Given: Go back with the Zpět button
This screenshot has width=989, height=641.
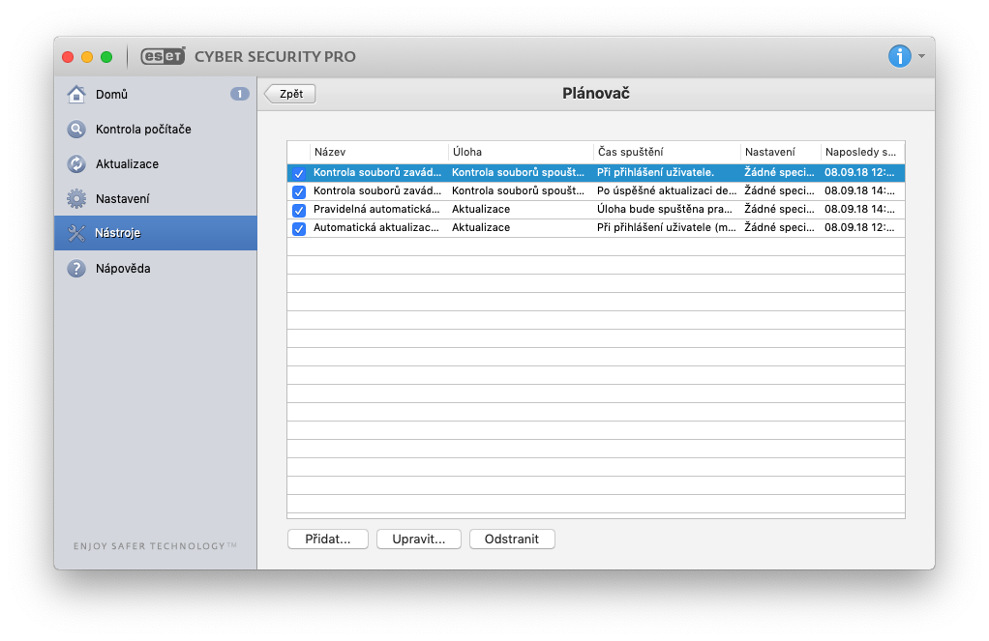Looking at the screenshot, I should click(290, 94).
